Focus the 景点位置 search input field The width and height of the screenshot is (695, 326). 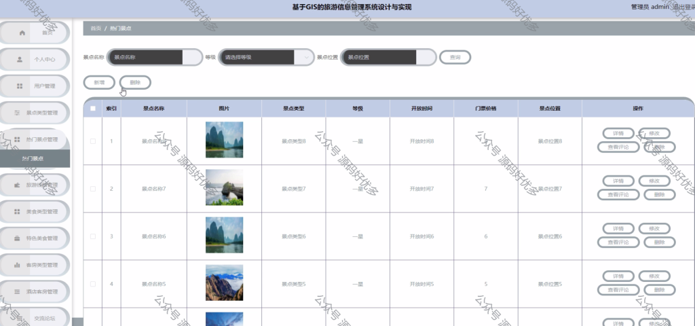[388, 57]
